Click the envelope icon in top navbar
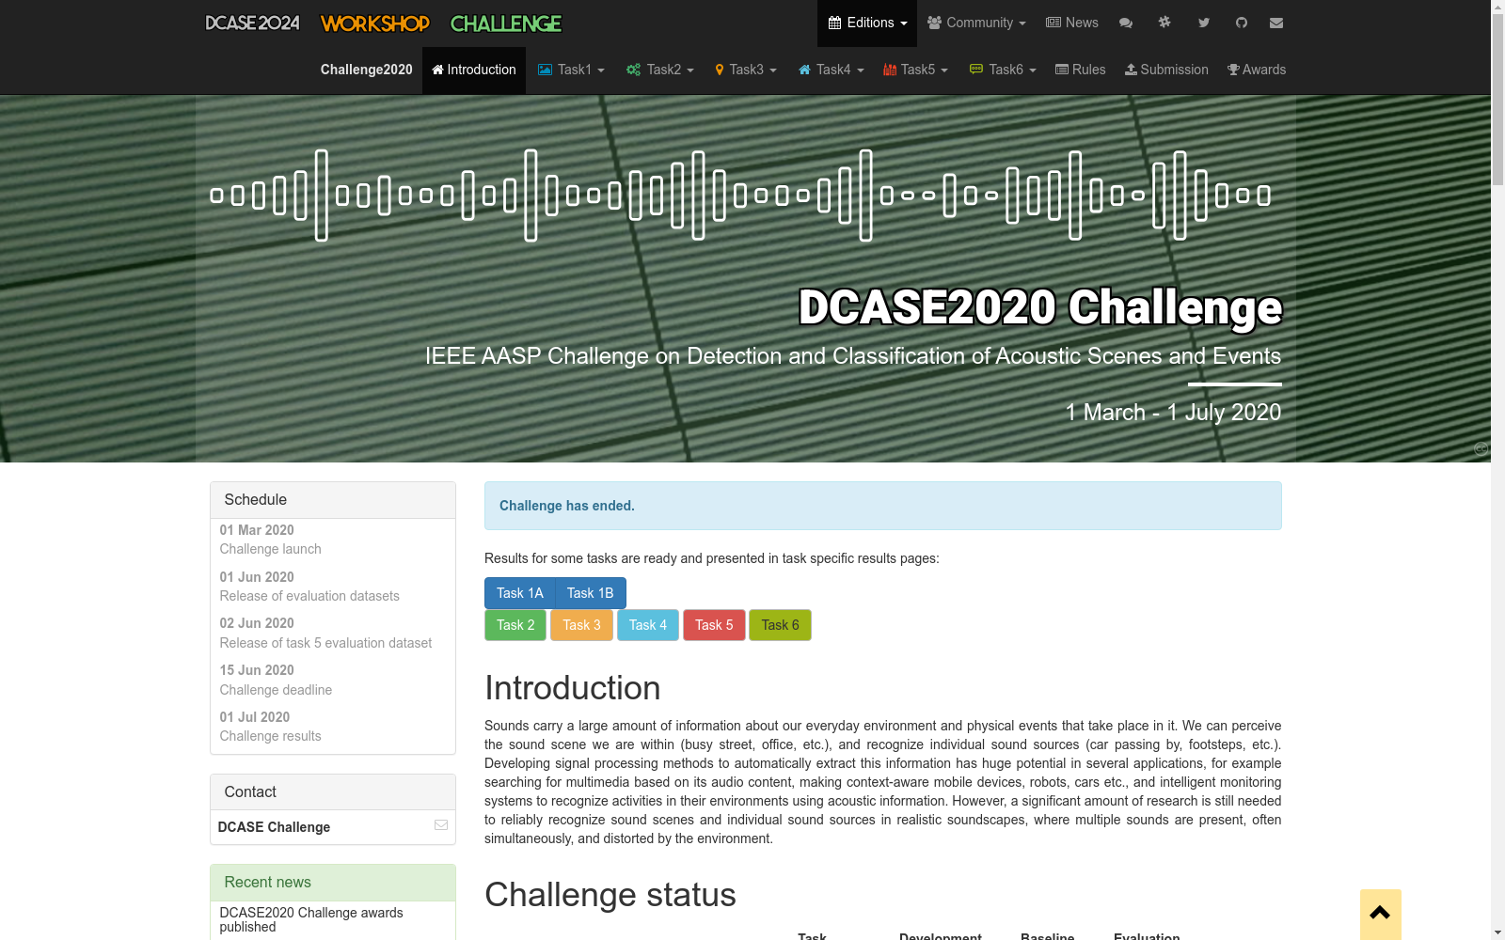This screenshot has width=1505, height=940. tap(1276, 23)
